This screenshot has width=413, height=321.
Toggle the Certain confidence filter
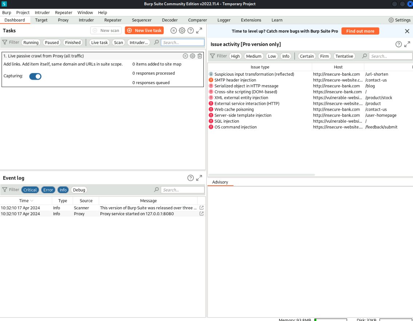[x=307, y=56]
